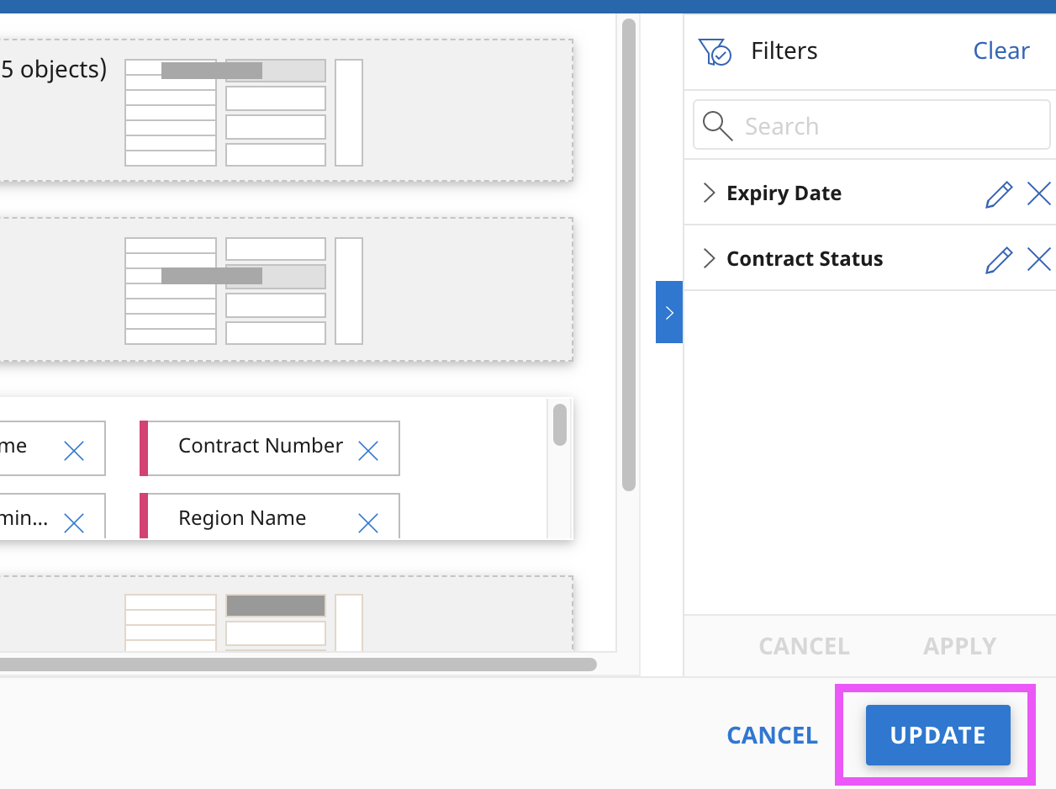Select the Contract Number field chip
The height and width of the screenshot is (789, 1056).
[260, 447]
